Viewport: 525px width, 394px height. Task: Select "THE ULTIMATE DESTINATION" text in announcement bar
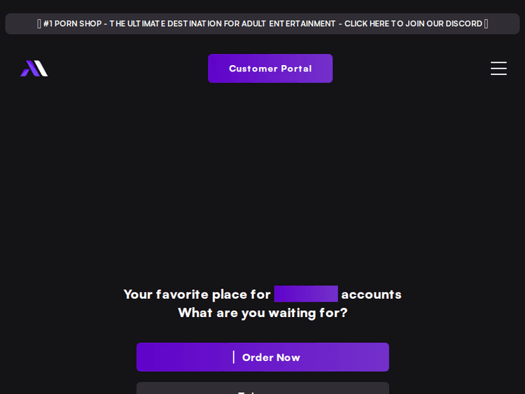(165, 24)
